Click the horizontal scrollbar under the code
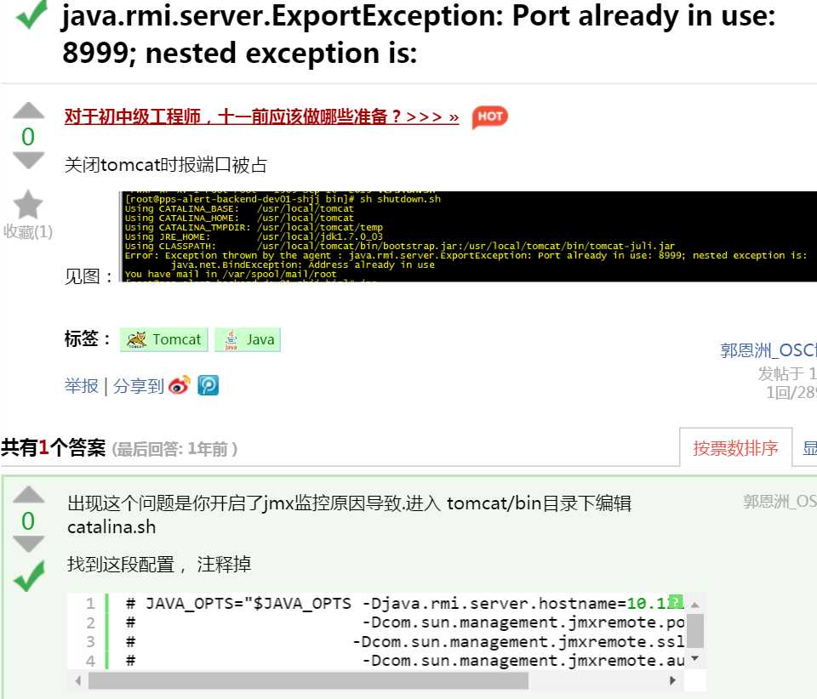Image resolution: width=817 pixels, height=699 pixels. (x=308, y=680)
